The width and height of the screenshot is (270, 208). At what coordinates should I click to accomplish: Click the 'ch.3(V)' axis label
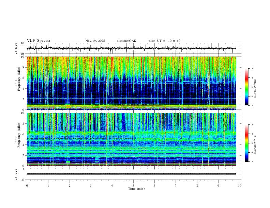pyautogui.click(x=16, y=174)
